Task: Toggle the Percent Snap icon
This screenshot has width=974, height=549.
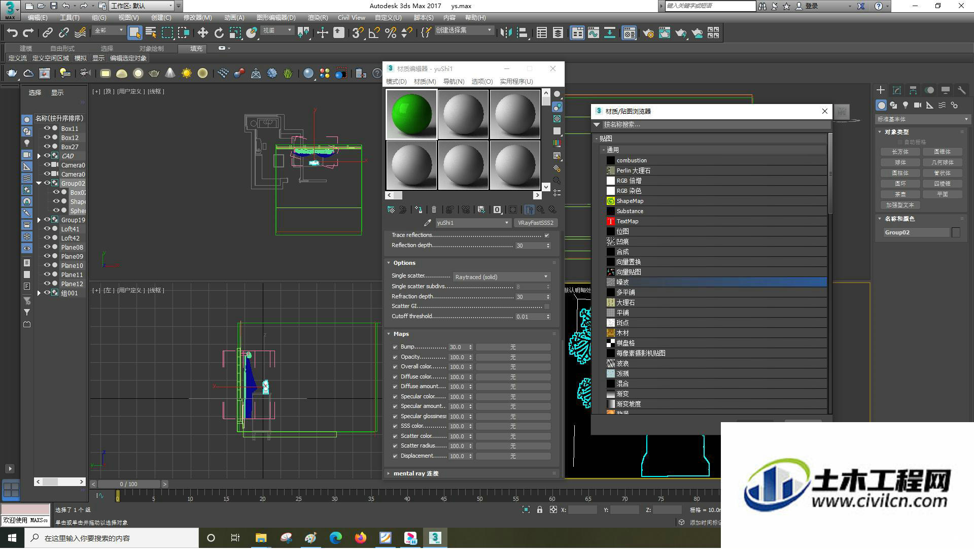Action: (x=390, y=33)
